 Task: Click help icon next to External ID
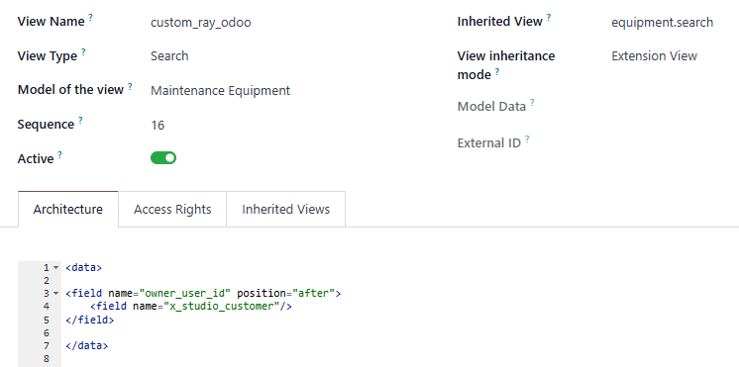click(x=527, y=138)
